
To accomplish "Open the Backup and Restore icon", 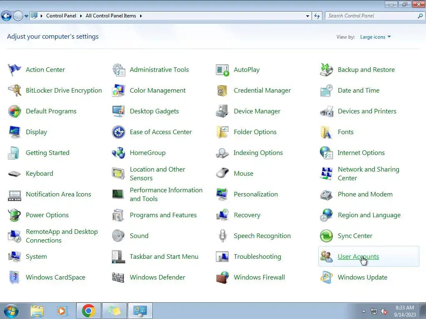I will 327,70.
